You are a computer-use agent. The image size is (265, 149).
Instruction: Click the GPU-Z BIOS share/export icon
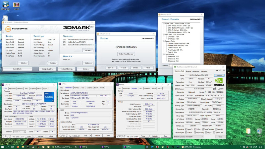215,89
